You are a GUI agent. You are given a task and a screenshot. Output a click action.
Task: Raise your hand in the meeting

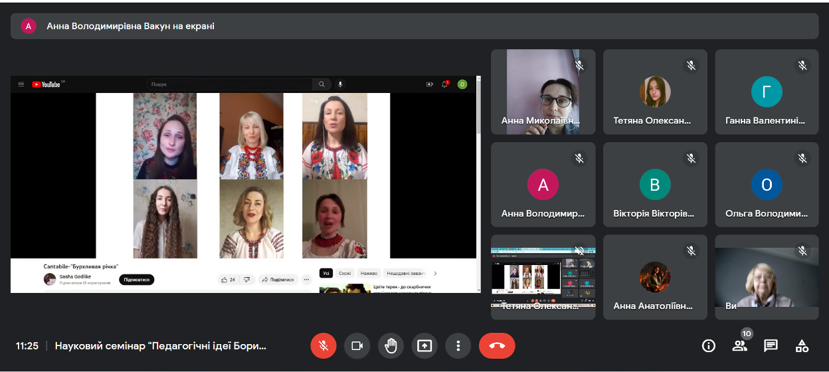pyautogui.click(x=391, y=345)
